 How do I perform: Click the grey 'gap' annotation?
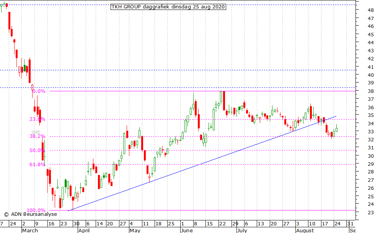click(36, 131)
